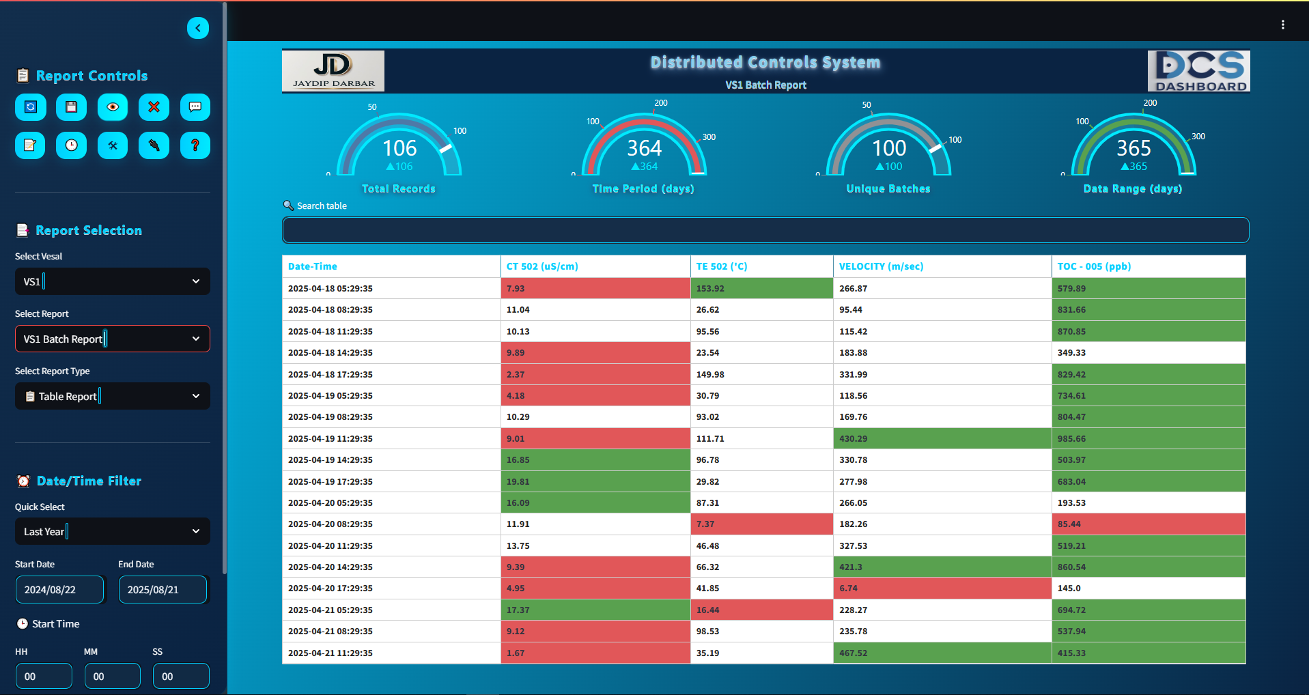The image size is (1309, 695).
Task: Open the speech bubble comment icon
Action: click(x=195, y=107)
